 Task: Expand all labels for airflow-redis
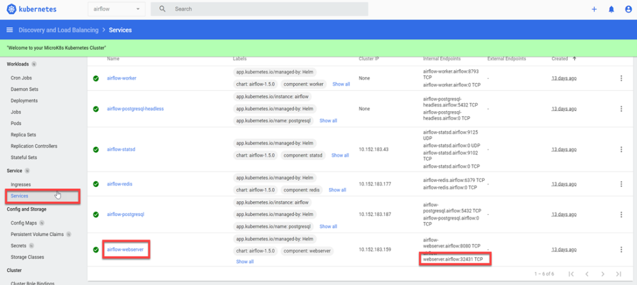click(337, 189)
